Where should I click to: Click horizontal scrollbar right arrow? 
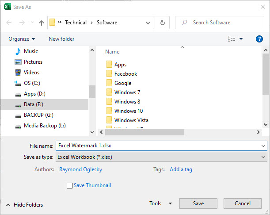click(x=259, y=132)
